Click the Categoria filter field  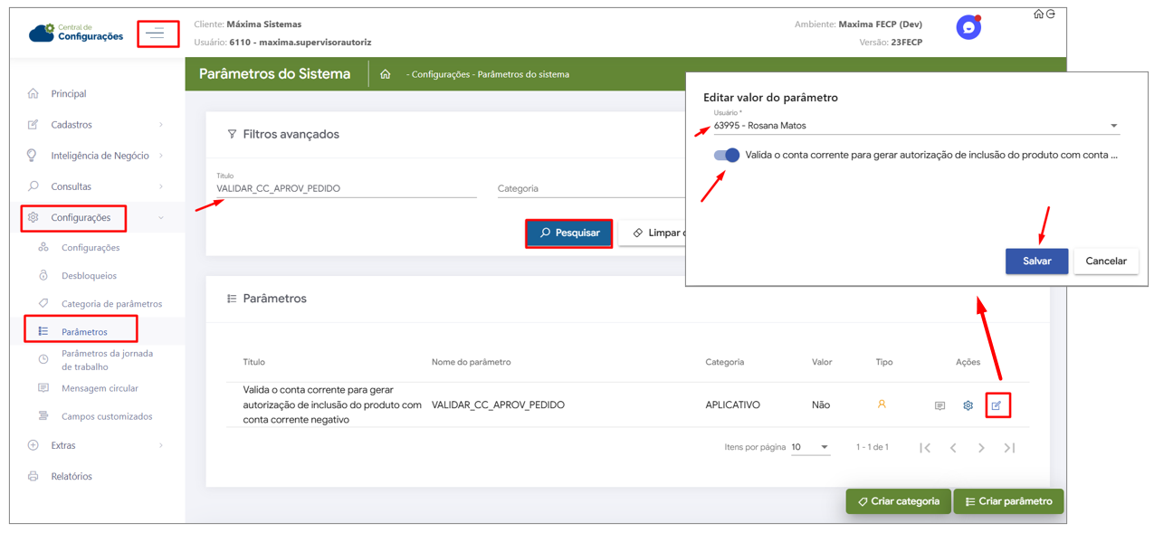click(590, 188)
